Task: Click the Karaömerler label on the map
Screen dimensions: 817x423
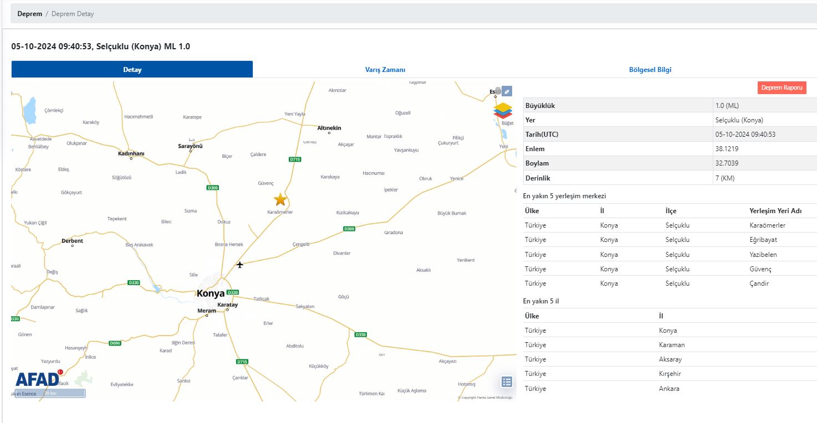Action: pyautogui.click(x=280, y=212)
